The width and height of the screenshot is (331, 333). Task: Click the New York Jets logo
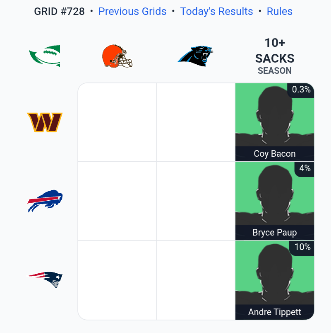click(x=45, y=56)
